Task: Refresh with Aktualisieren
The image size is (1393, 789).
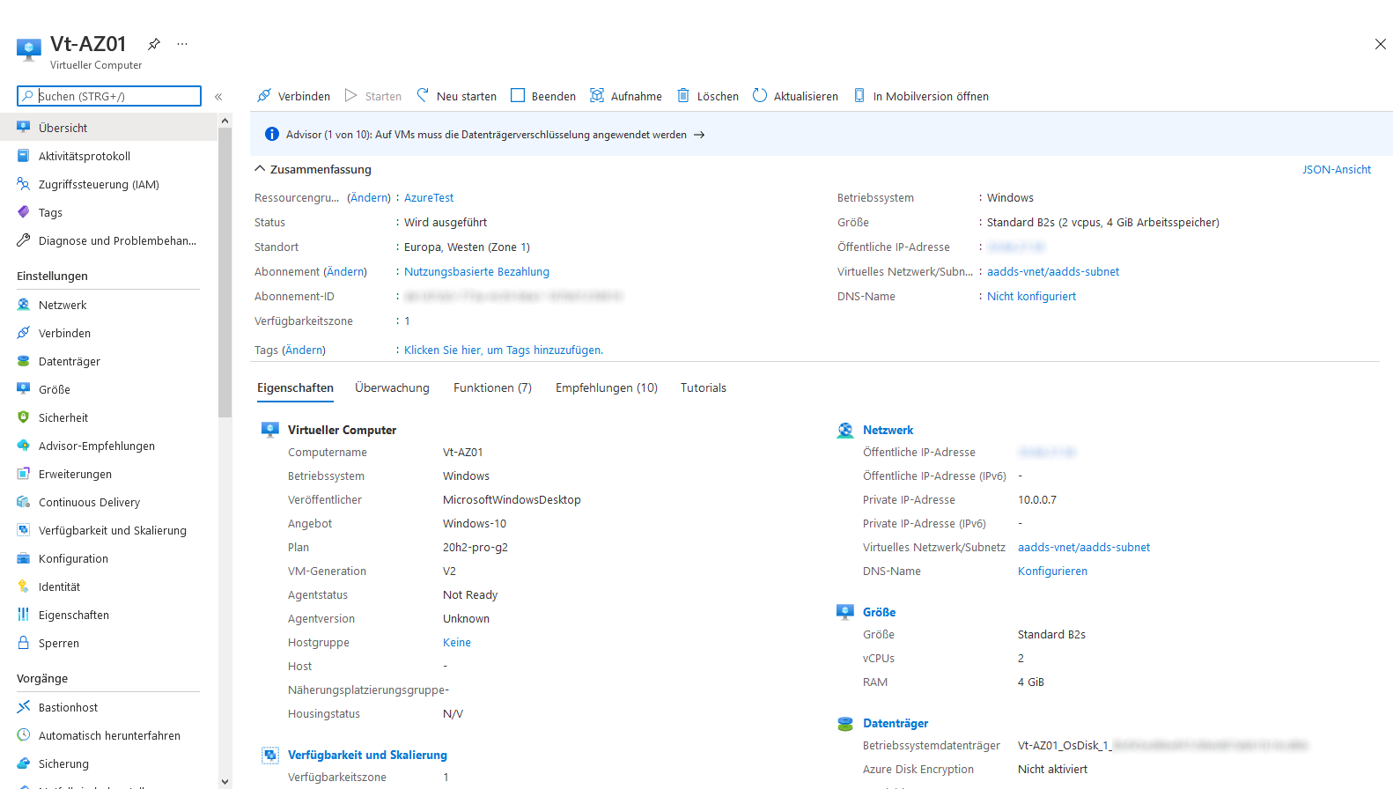Action: (796, 96)
